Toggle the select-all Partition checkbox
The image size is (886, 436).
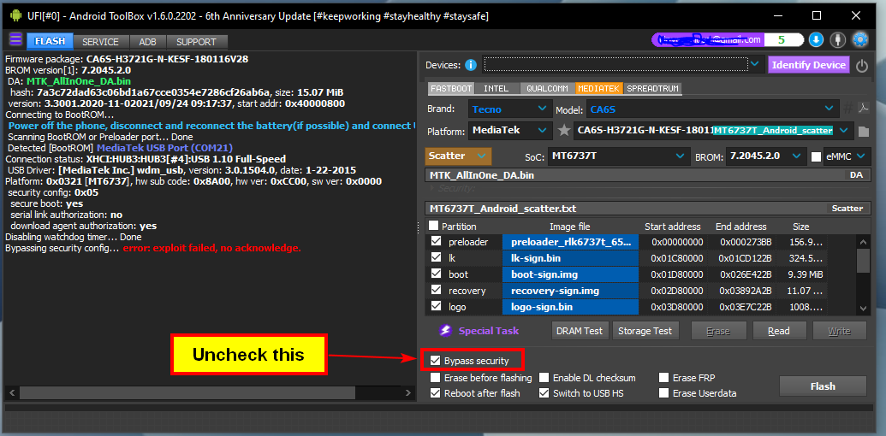433,226
